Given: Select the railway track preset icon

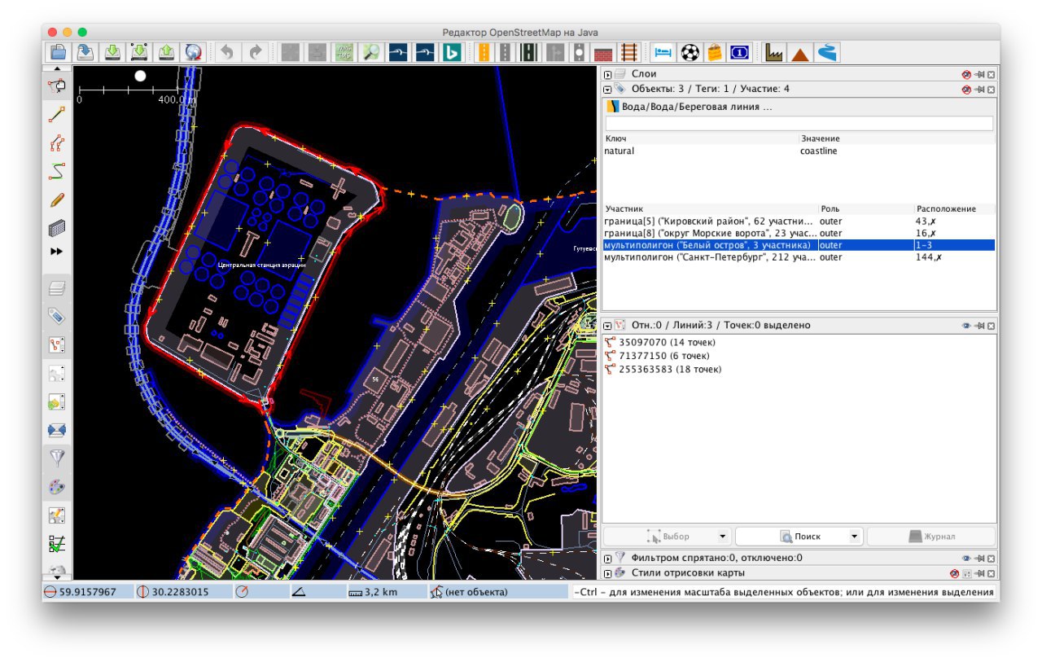Looking at the screenshot, I should click(x=629, y=52).
